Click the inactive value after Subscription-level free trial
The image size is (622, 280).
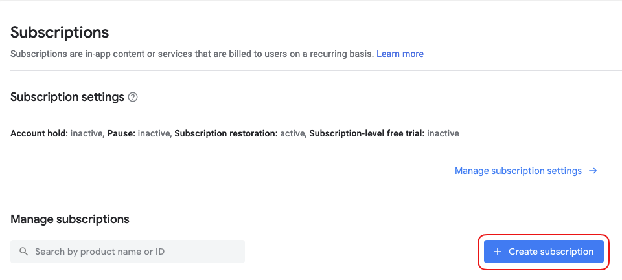443,134
